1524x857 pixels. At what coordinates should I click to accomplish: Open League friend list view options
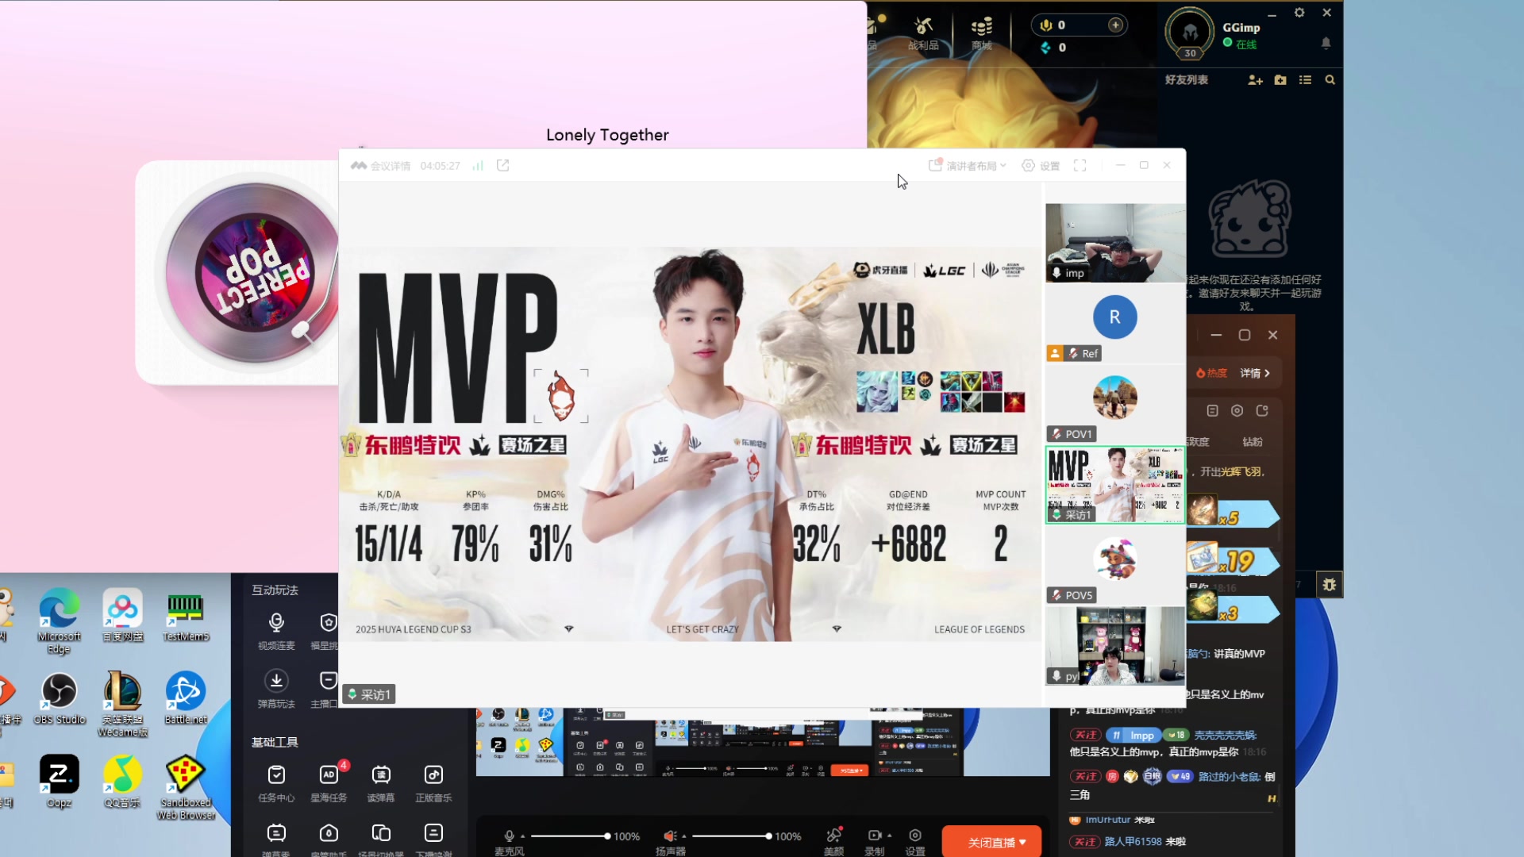pyautogui.click(x=1305, y=80)
